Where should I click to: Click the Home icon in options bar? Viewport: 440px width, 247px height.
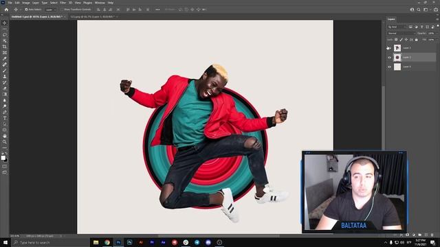[6, 10]
